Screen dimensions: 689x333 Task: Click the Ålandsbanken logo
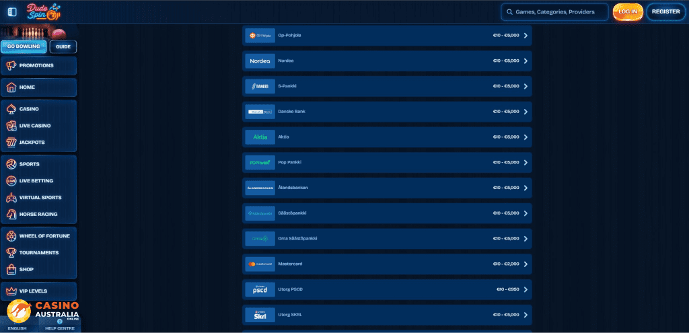(x=260, y=188)
